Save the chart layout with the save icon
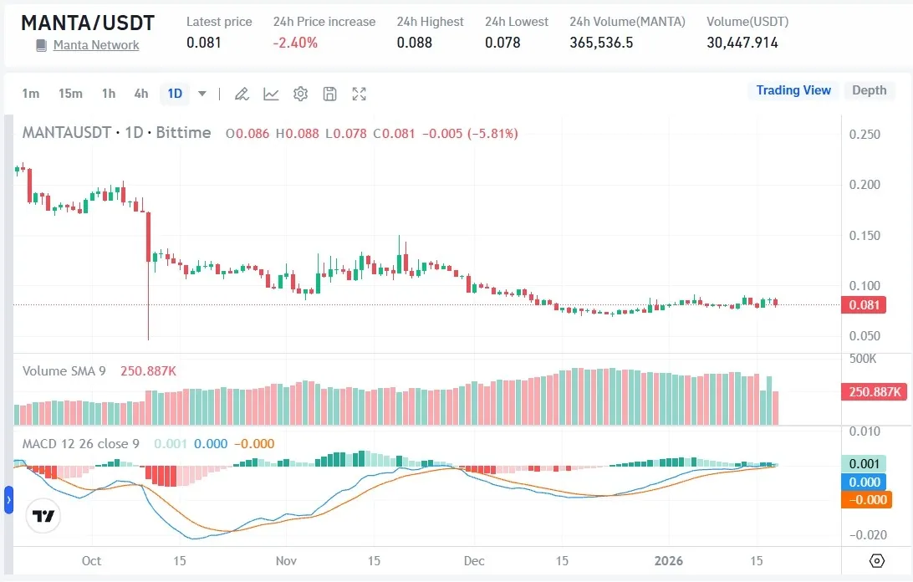Image resolution: width=913 pixels, height=582 pixels. click(329, 94)
